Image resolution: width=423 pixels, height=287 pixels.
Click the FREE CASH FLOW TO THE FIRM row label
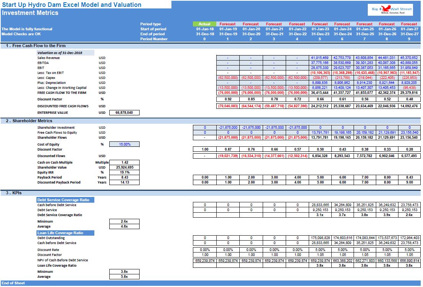pyautogui.click(x=62, y=93)
